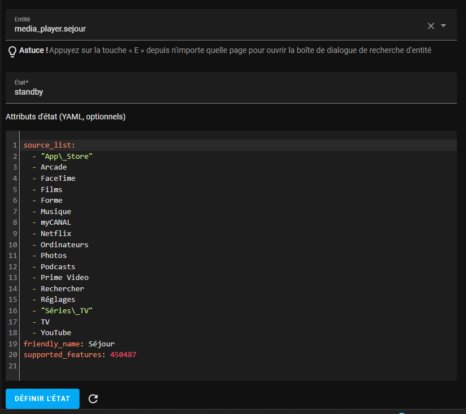Click the 450487 value
Screen dimensions: 466x414
[x=123, y=355]
